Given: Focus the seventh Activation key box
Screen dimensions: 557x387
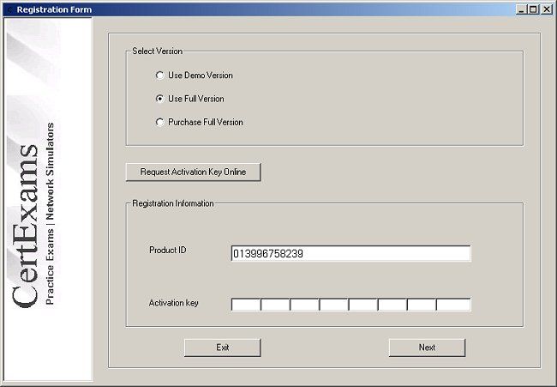Looking at the screenshot, I should [421, 305].
